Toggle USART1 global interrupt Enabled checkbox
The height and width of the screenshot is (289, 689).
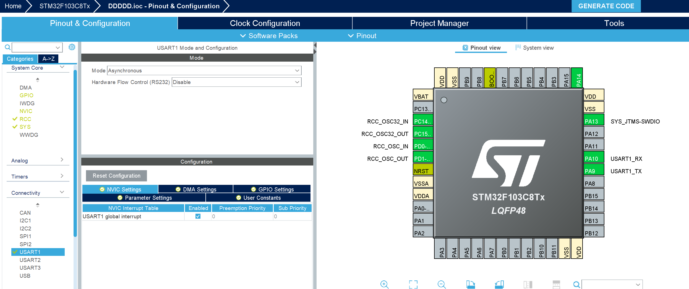(x=198, y=216)
